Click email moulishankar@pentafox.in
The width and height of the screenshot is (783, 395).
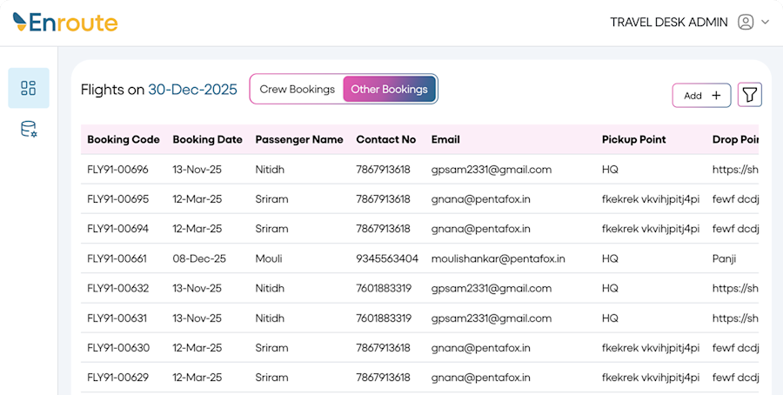point(499,258)
